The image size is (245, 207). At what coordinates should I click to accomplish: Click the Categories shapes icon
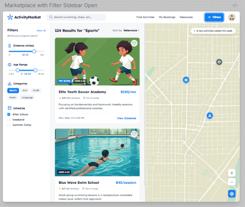coord(9,84)
